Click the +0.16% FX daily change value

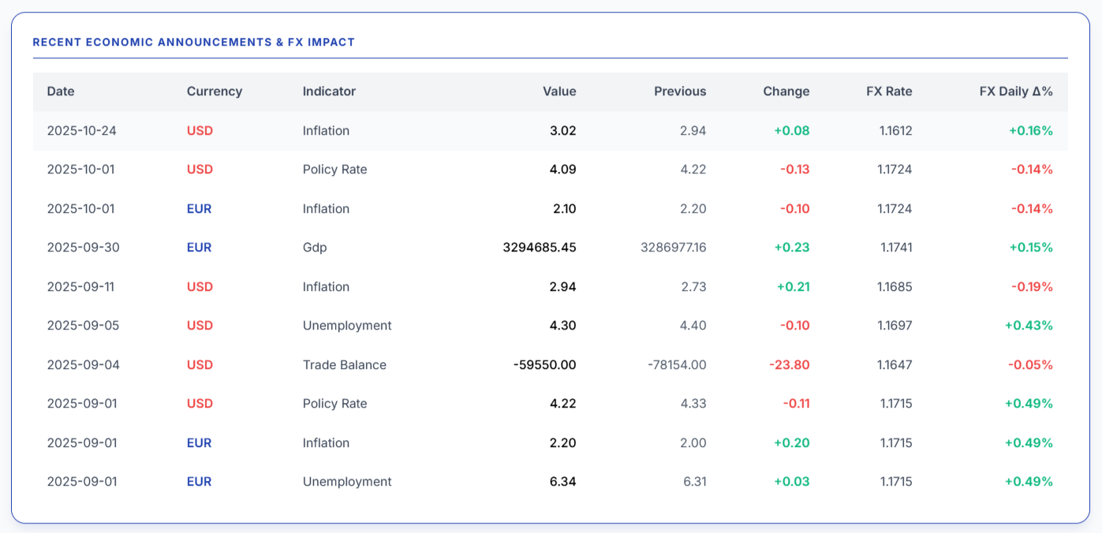tap(1029, 130)
